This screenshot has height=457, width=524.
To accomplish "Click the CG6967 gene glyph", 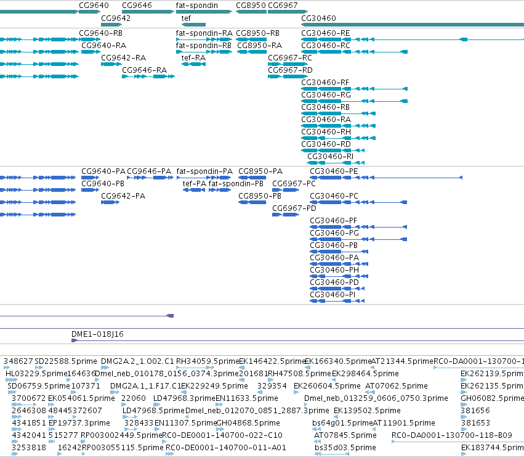I will [288, 12].
